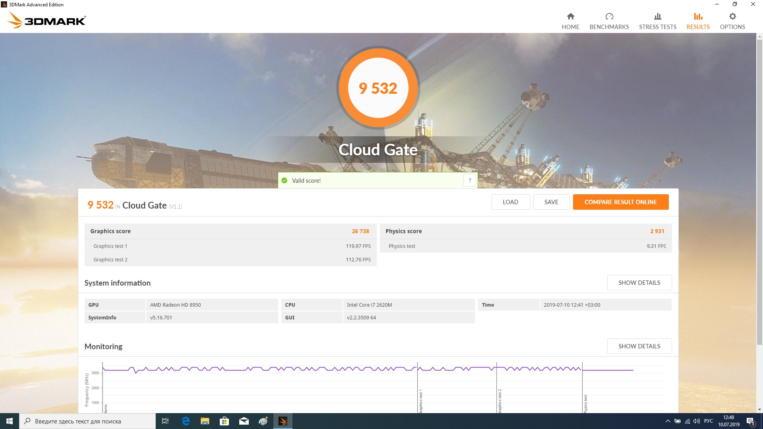This screenshot has height=429, width=763.
Task: Click the green valid score checkmark
Action: coord(284,180)
